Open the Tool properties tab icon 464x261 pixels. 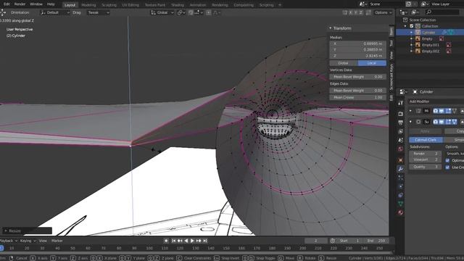pos(400,103)
